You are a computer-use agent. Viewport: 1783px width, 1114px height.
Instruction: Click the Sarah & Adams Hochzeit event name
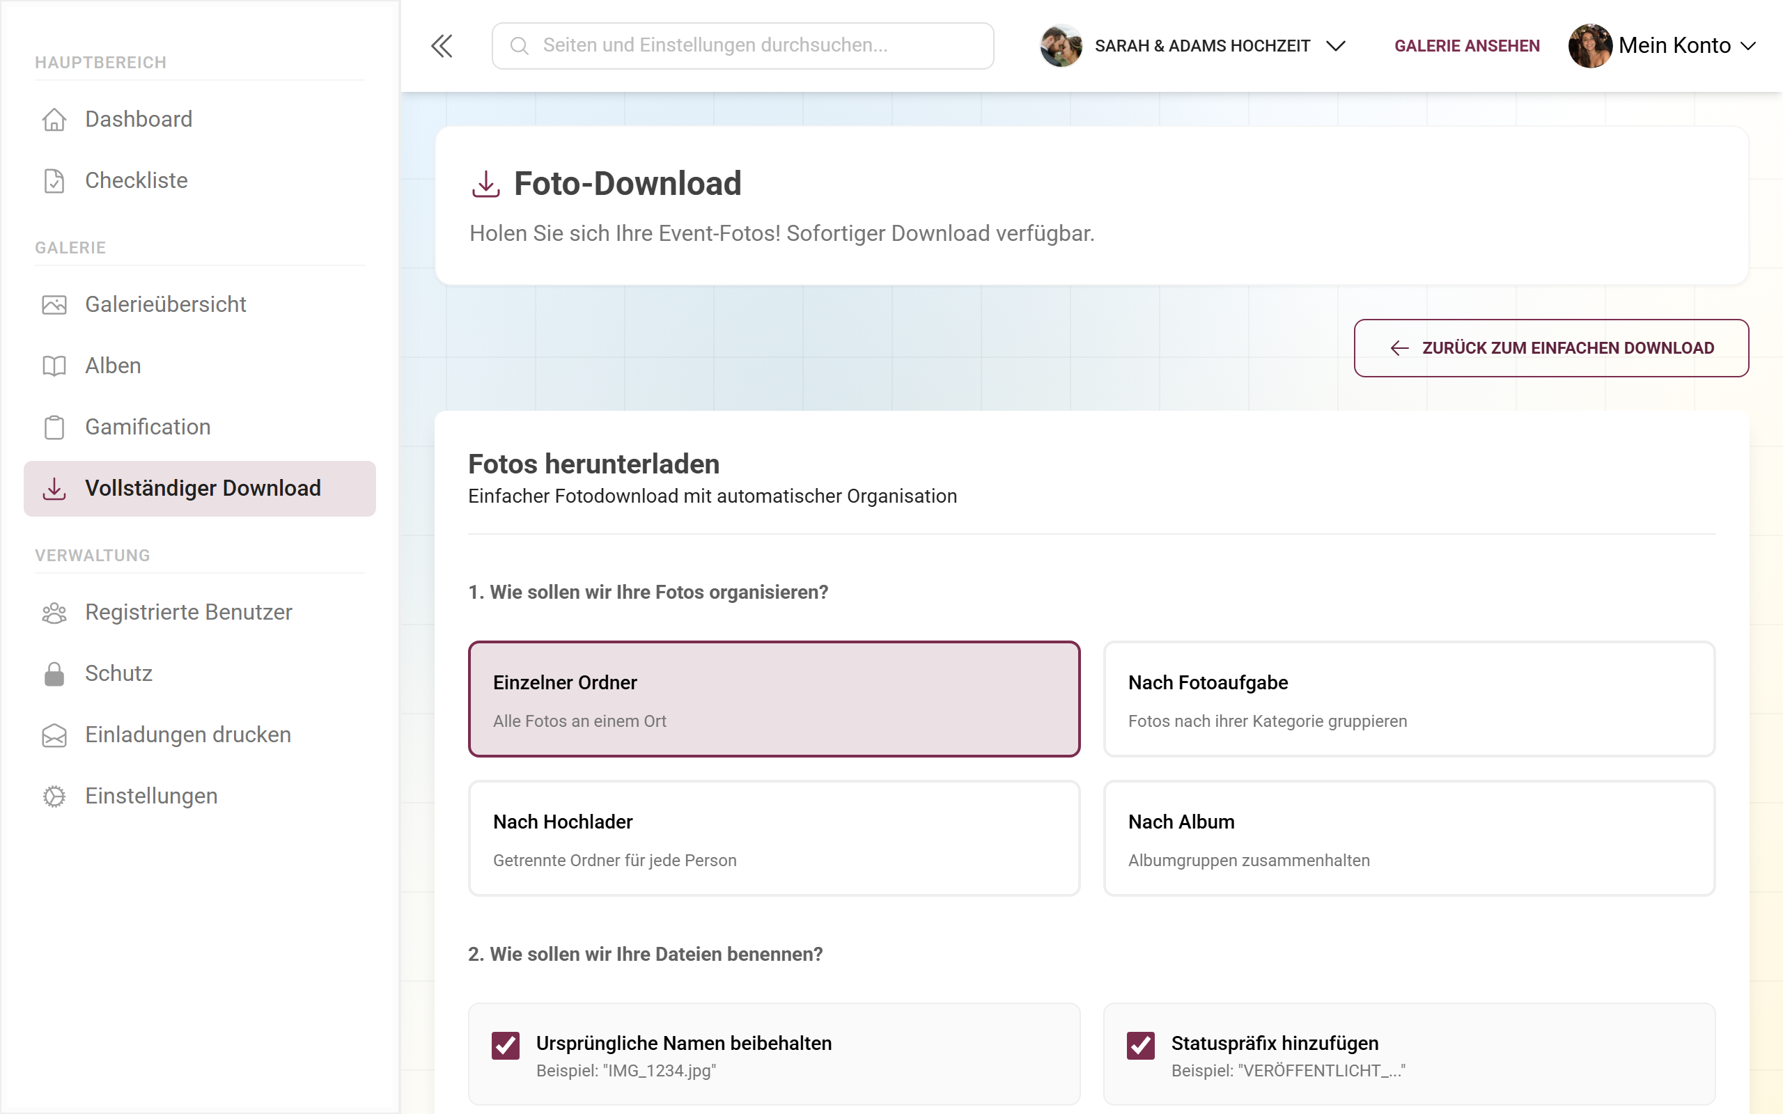pos(1202,46)
